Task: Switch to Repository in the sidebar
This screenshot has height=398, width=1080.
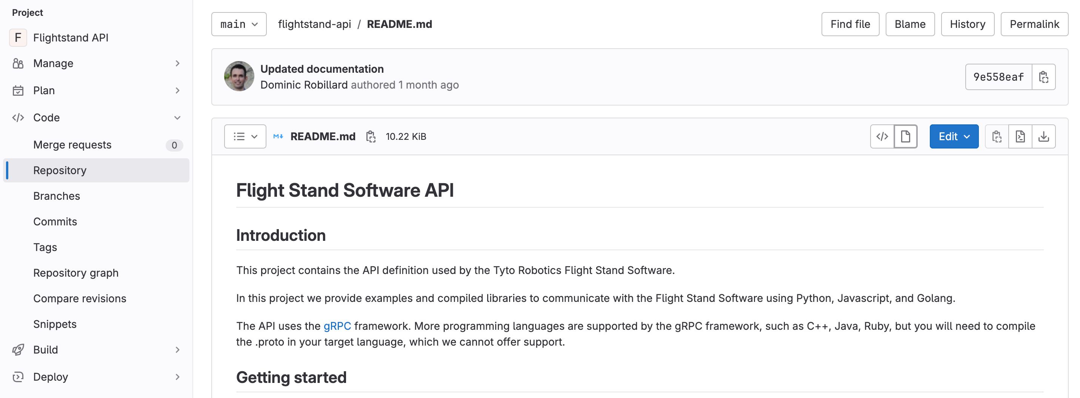Action: pos(59,170)
